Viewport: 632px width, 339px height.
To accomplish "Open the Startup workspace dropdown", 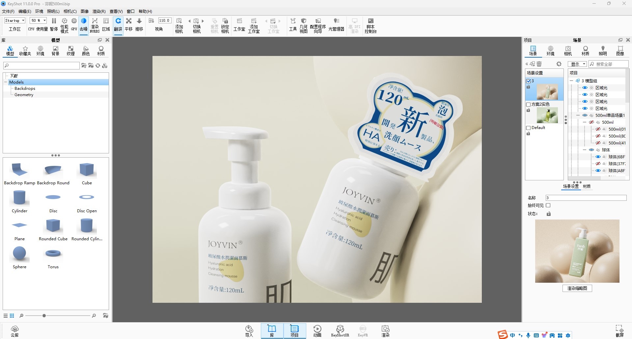I will [15, 20].
